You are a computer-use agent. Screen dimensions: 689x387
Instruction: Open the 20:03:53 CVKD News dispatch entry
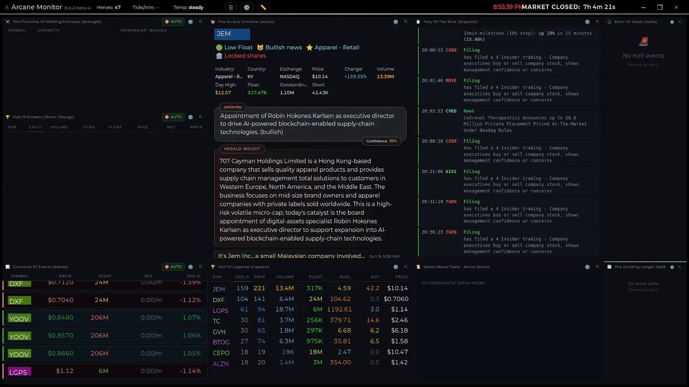[x=509, y=121]
